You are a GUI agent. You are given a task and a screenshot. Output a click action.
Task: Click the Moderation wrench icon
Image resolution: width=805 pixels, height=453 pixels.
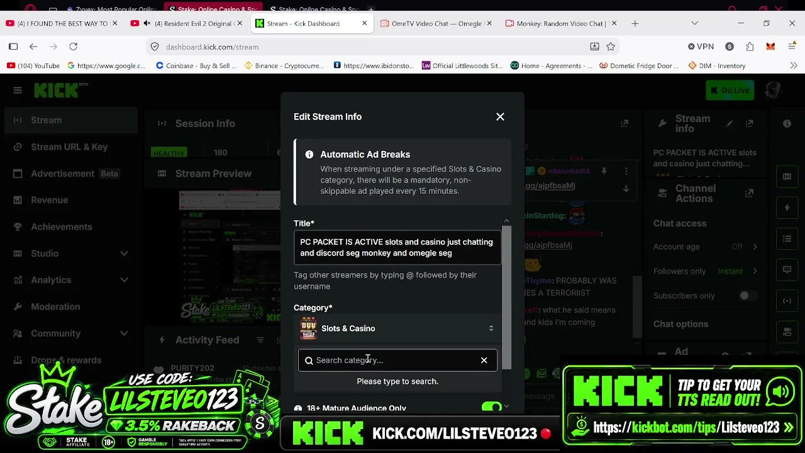pos(18,306)
